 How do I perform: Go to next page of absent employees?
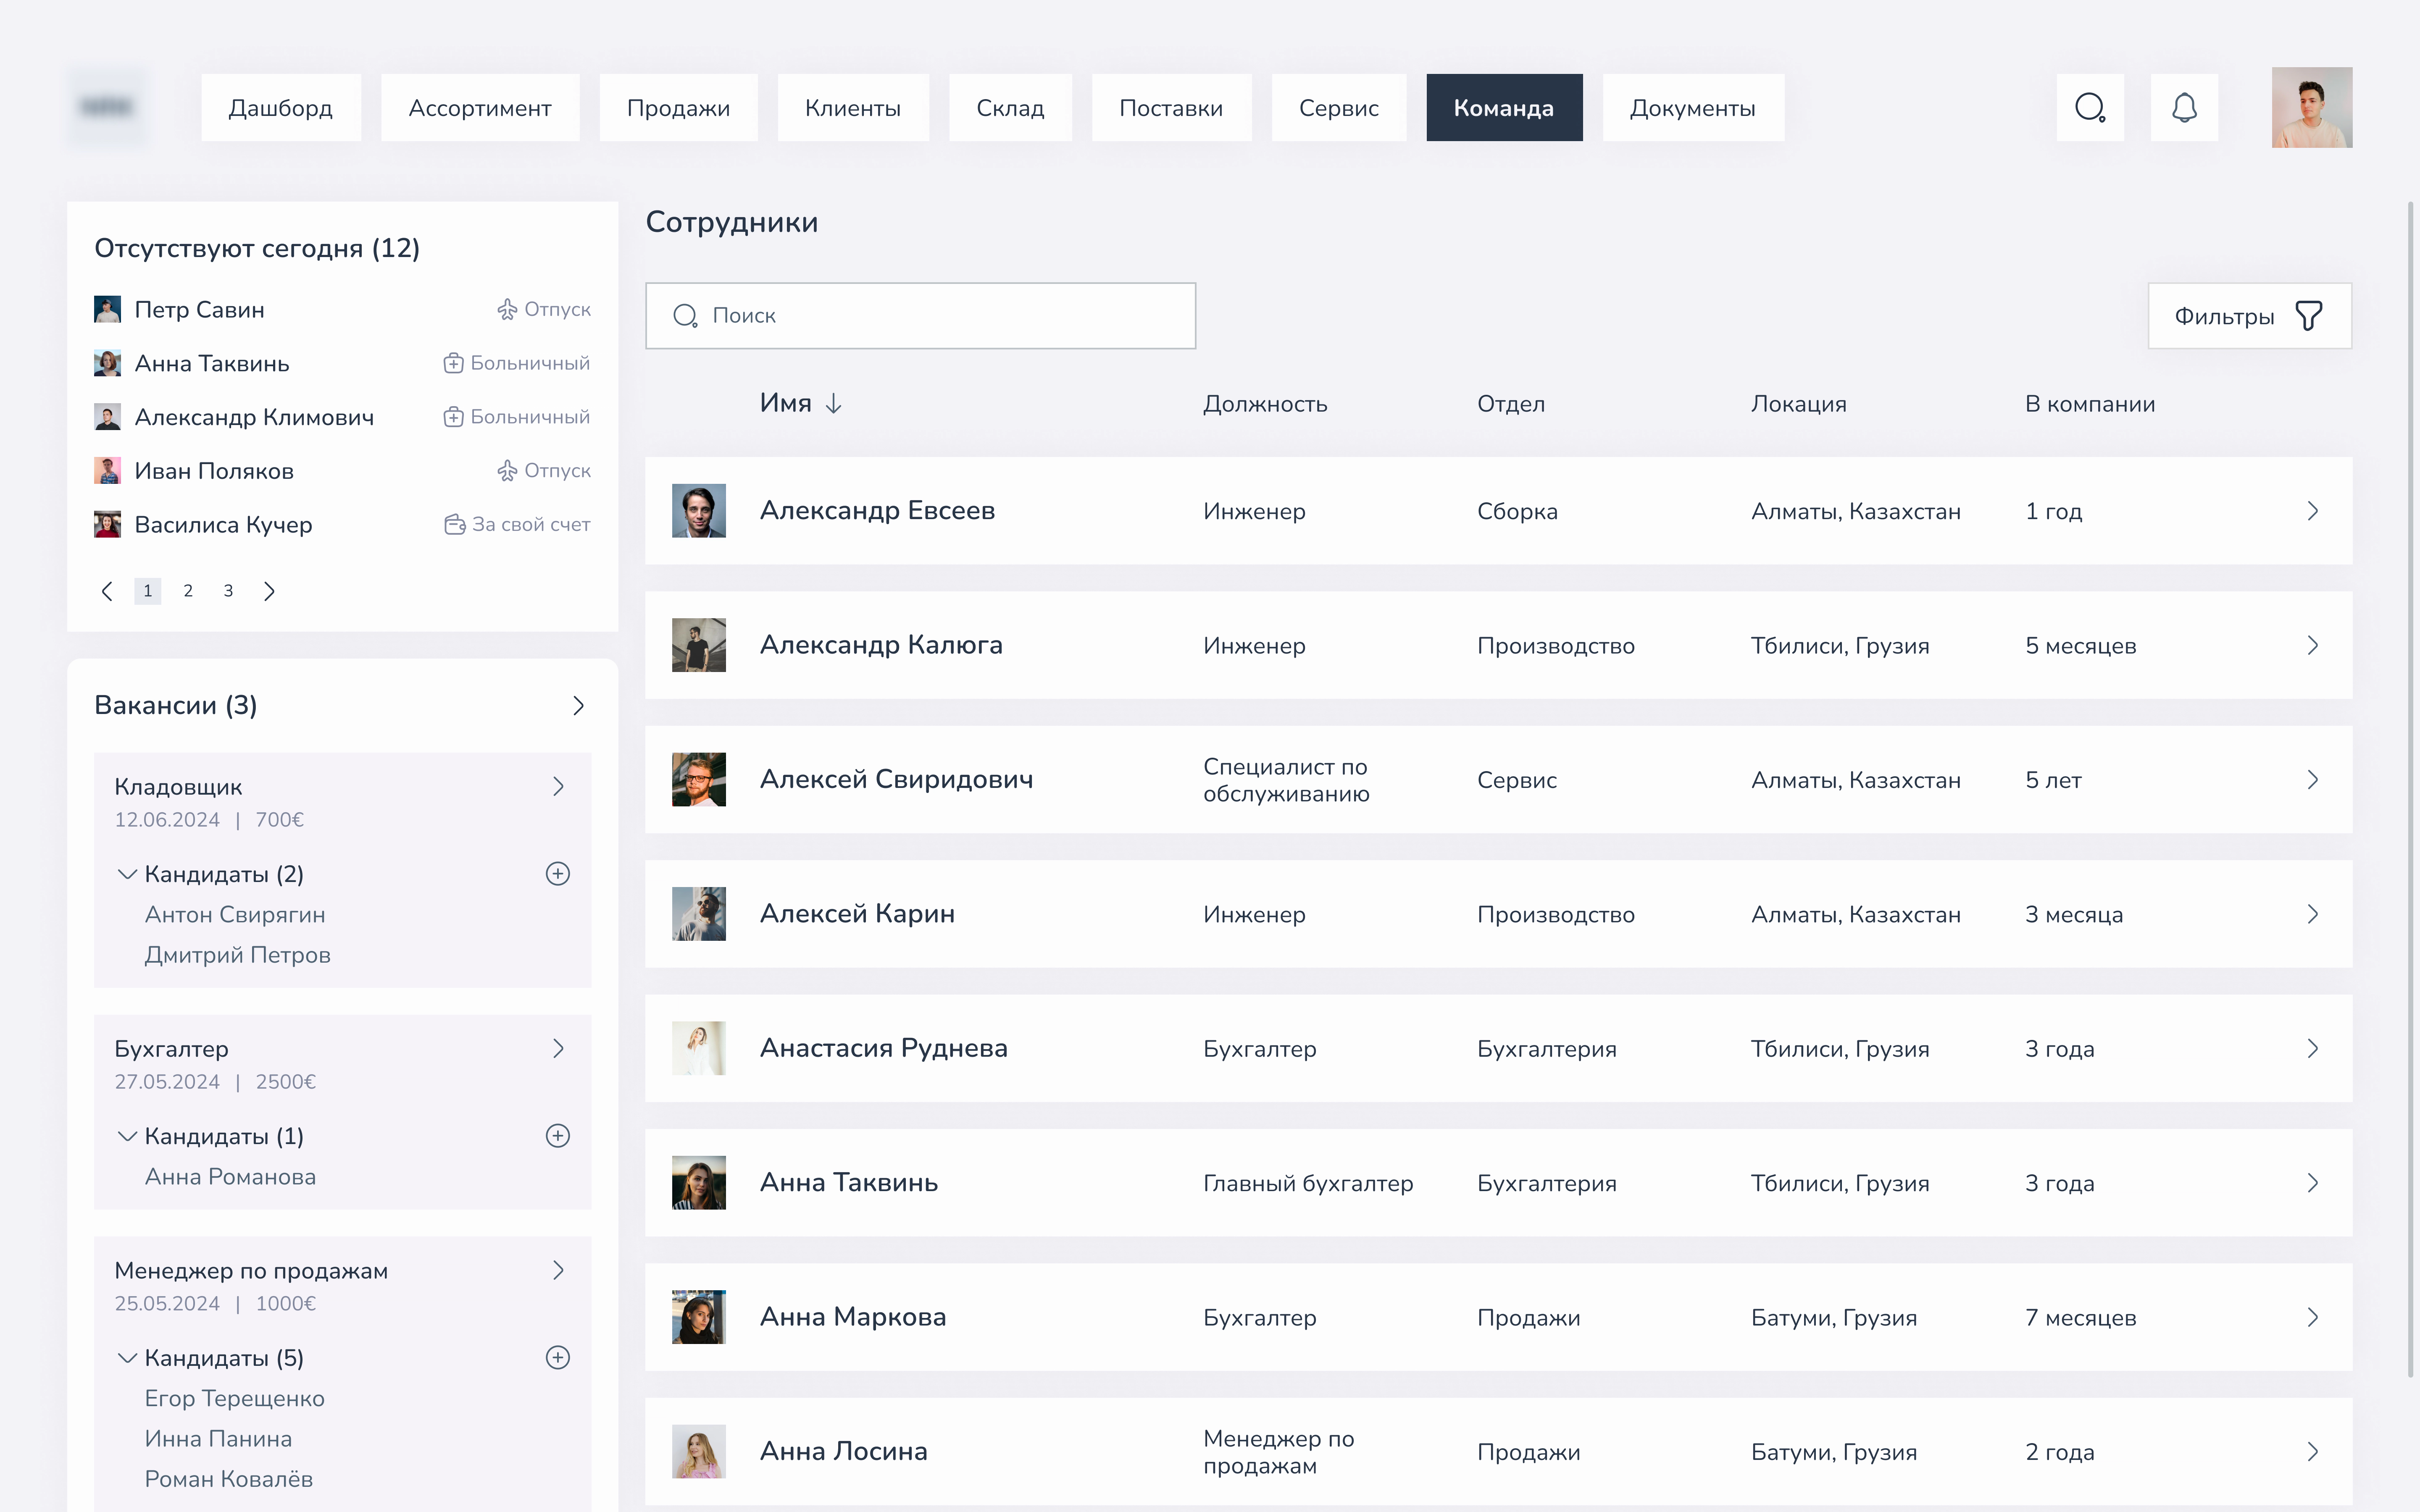269,591
